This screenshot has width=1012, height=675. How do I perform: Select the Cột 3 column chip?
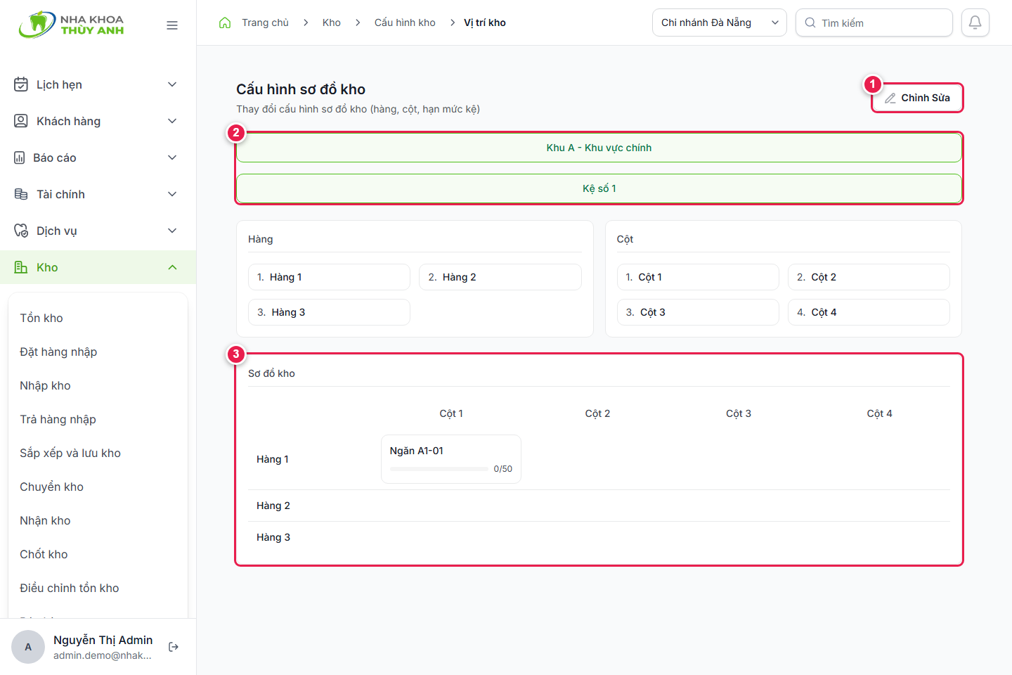pos(698,312)
